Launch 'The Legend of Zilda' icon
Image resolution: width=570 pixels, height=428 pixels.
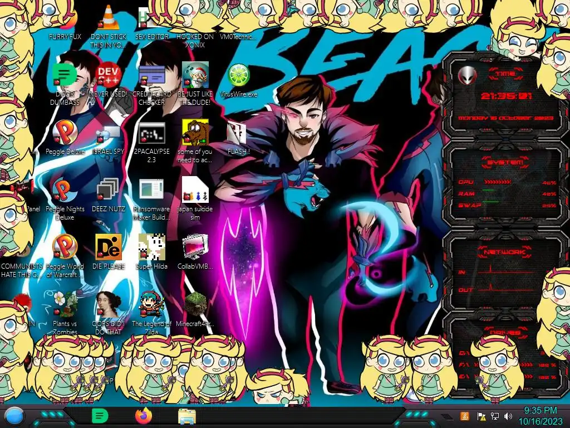151,304
